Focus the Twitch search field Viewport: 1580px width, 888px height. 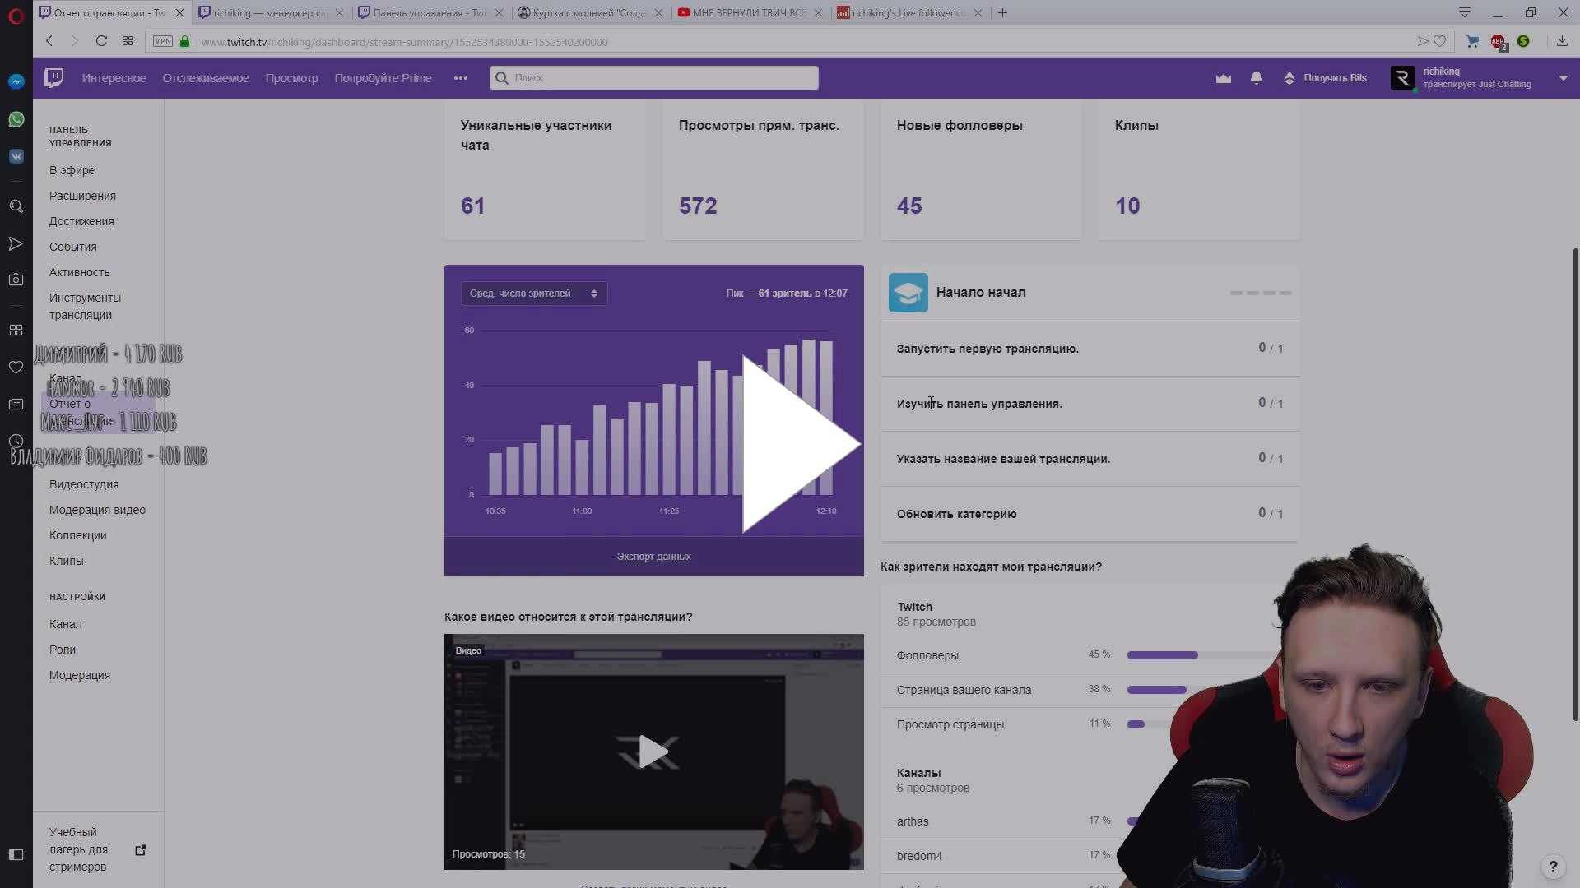(x=654, y=78)
